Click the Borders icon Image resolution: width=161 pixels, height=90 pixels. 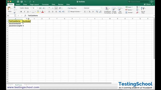tap(33, 12)
